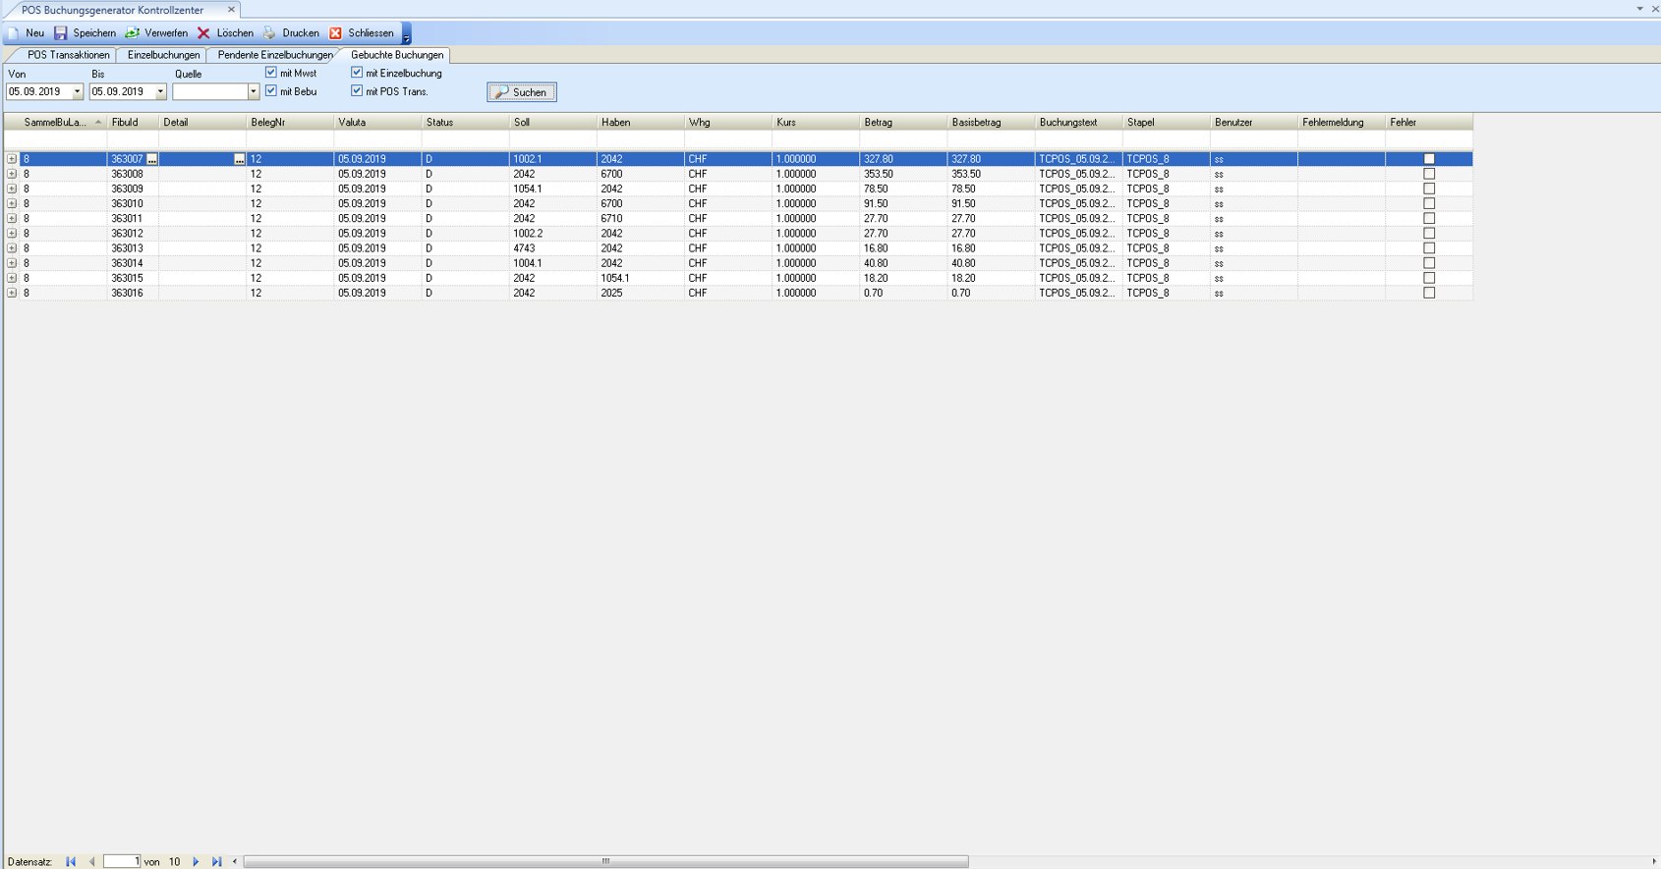Uncheck the mit Mwst checkbox
The image size is (1661, 869).
tap(271, 73)
